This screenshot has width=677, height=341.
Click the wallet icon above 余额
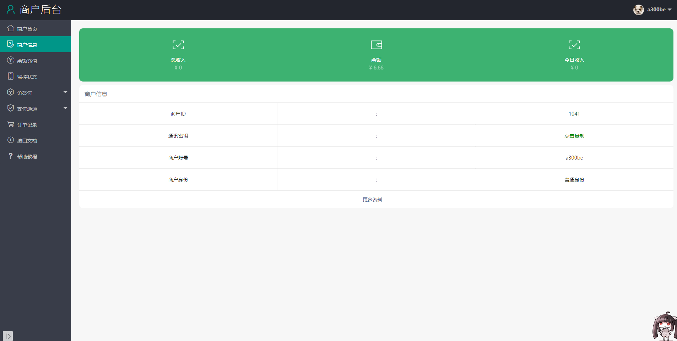click(x=376, y=45)
